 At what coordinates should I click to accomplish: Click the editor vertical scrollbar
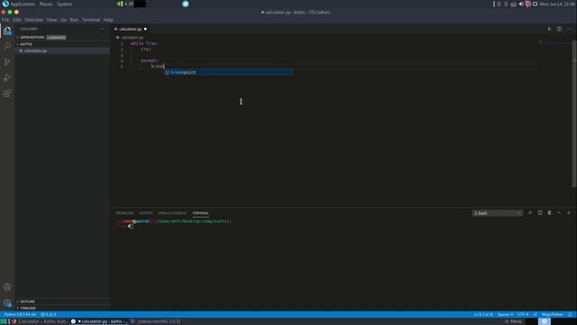574,115
